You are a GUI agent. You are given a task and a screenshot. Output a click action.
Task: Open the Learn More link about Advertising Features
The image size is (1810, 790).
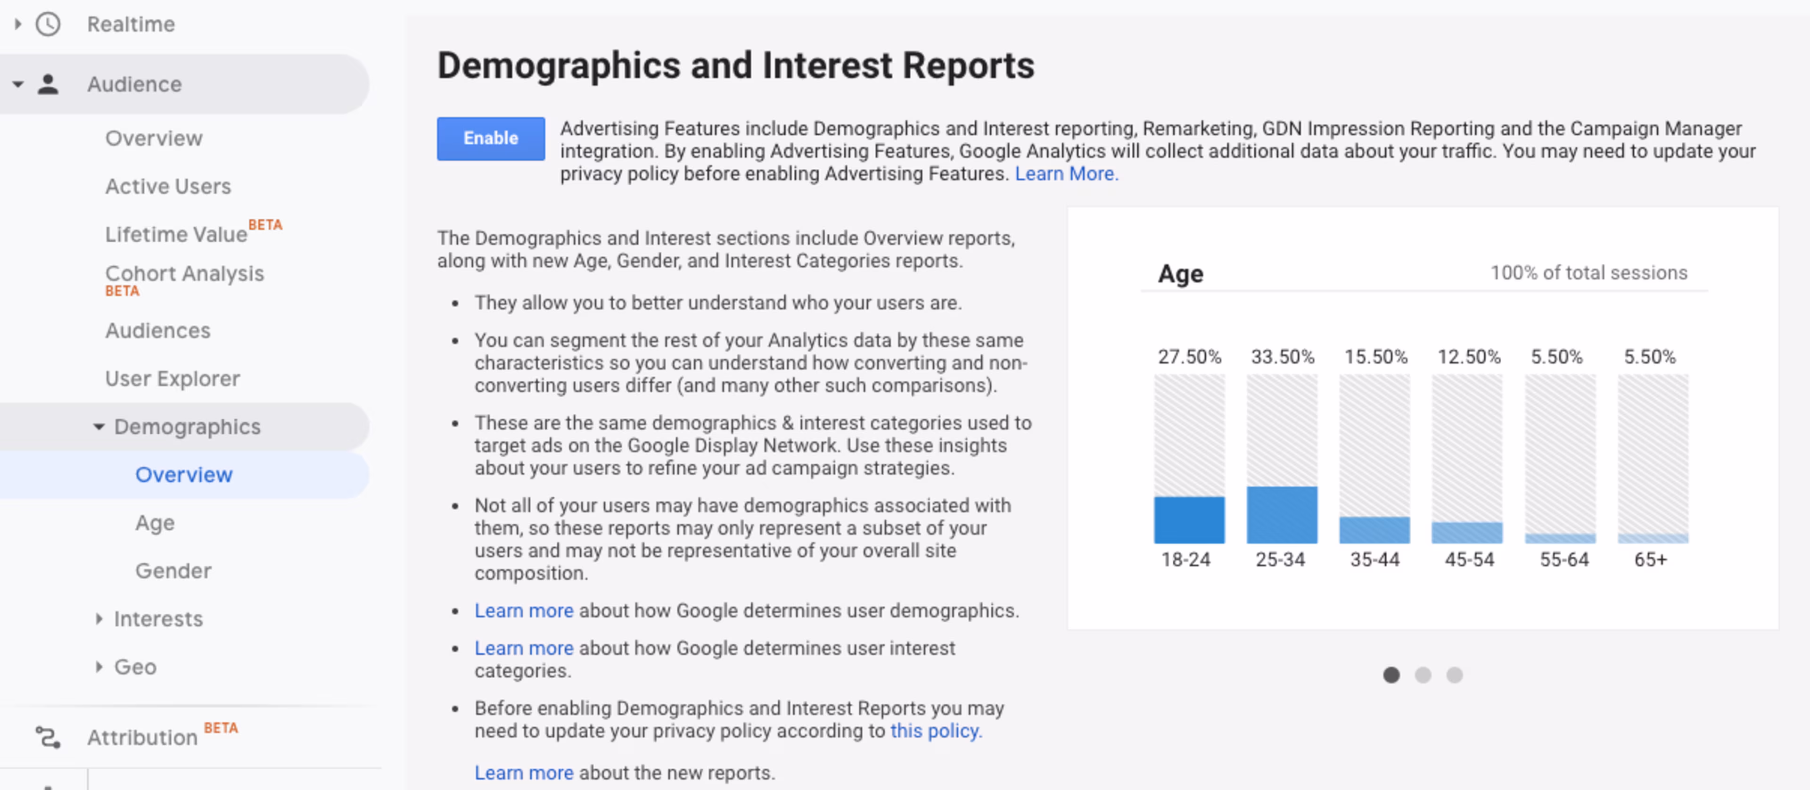tap(1065, 173)
